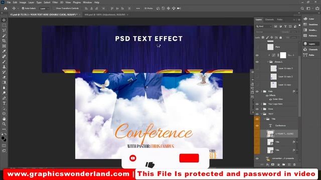The height and width of the screenshot is (180, 321).
Task: Click the Add layer mask button
Action: coord(273,164)
